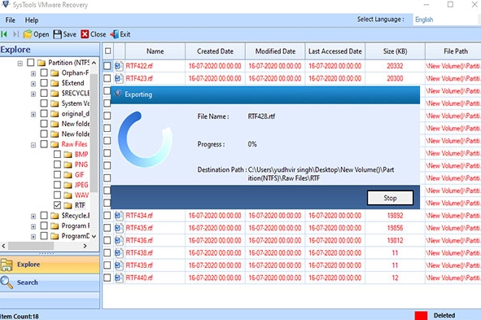Sort by Modified Date column header

[x=275, y=51]
